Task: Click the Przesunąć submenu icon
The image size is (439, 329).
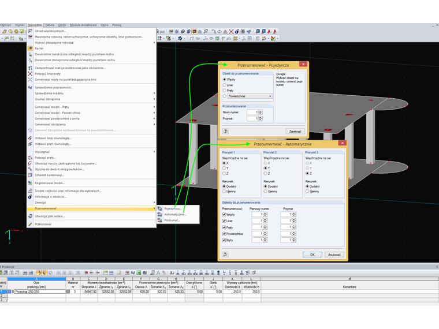Action: [x=159, y=220]
